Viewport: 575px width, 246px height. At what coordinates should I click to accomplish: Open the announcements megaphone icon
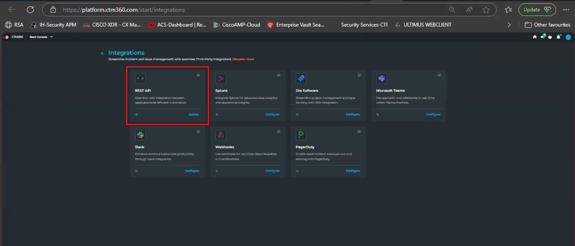click(x=542, y=37)
